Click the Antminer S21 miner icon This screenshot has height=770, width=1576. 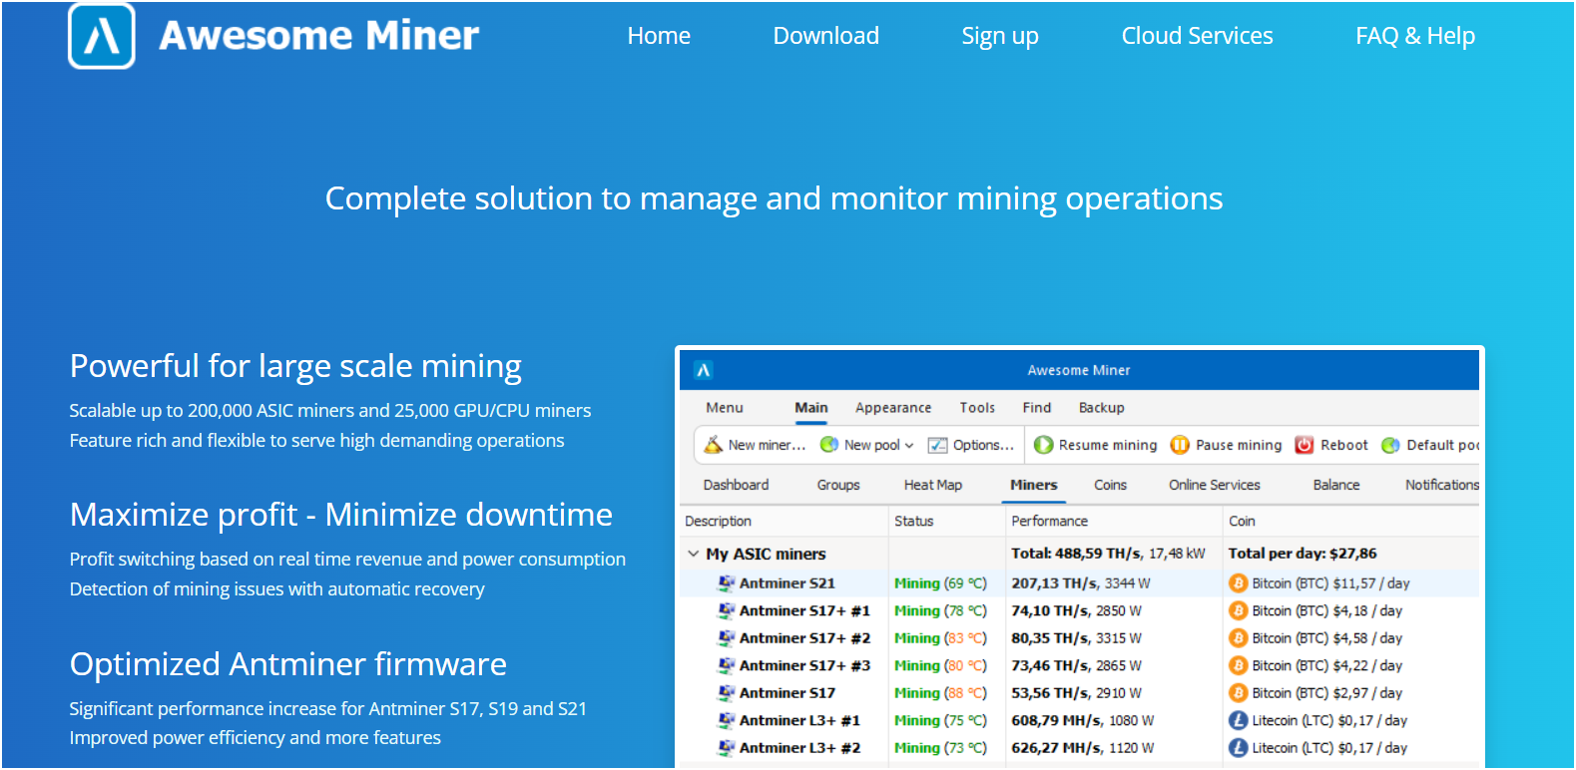click(x=727, y=583)
